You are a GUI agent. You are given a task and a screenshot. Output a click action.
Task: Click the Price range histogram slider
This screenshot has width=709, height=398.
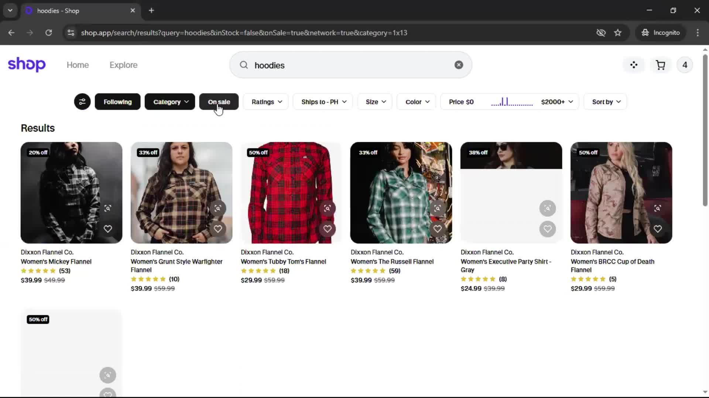point(511,102)
